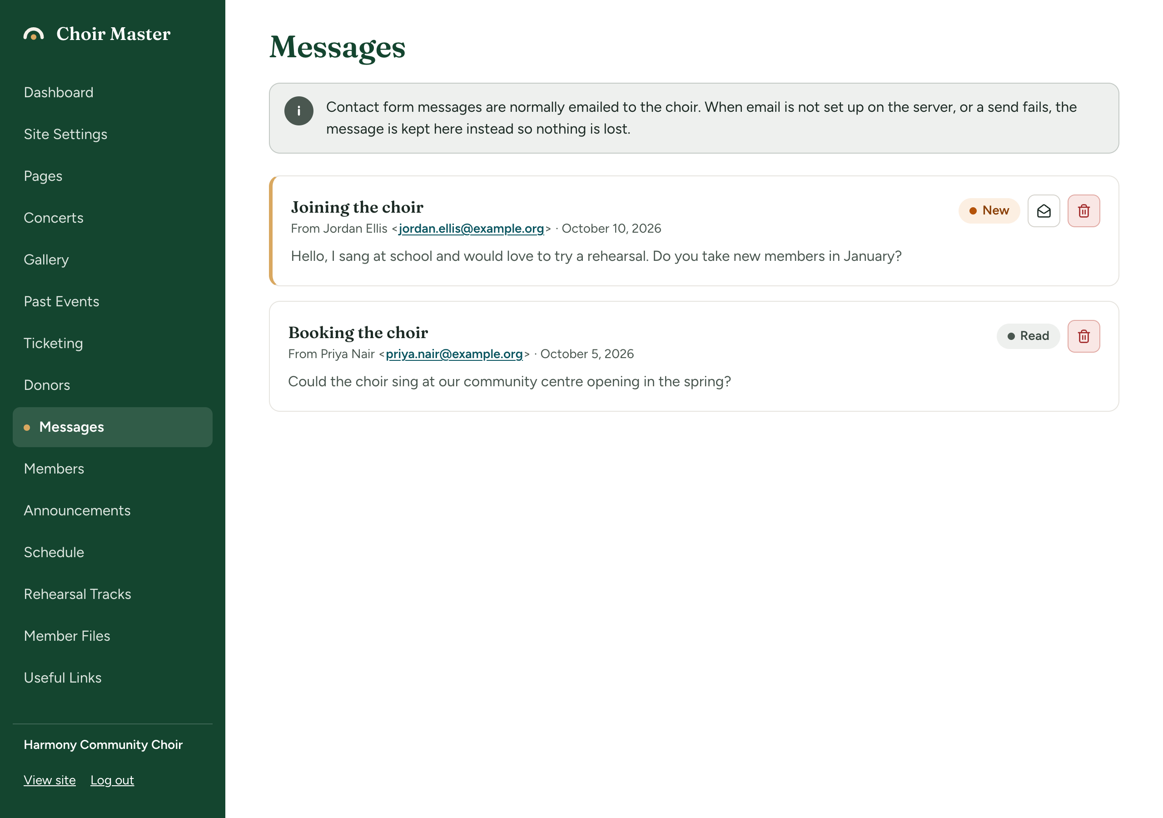The height and width of the screenshot is (818, 1163).
Task: Click the Read status badge
Action: [x=1028, y=336]
